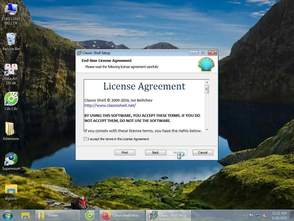This screenshot has width=294, height=221.
Task: Open the Action Center flag icon
Action: pos(251,216)
